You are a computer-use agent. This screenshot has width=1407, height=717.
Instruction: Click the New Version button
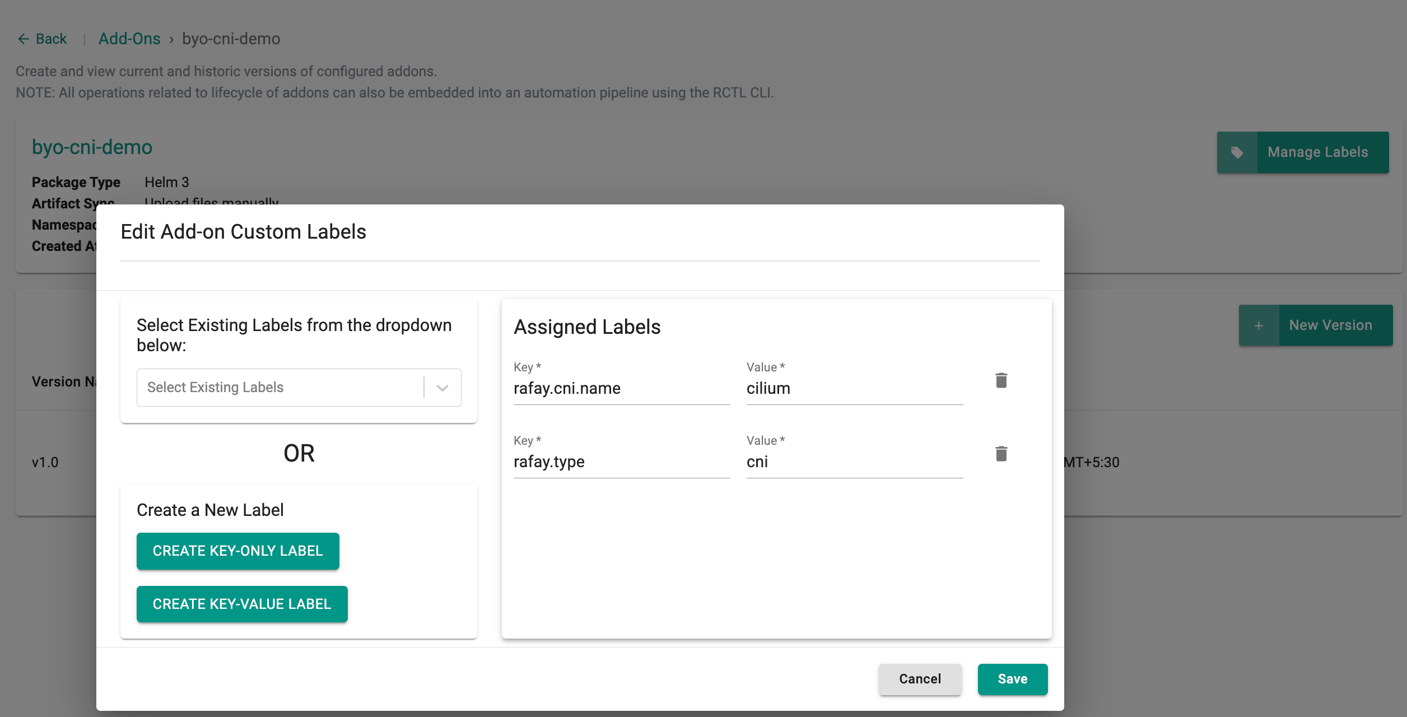click(1330, 325)
